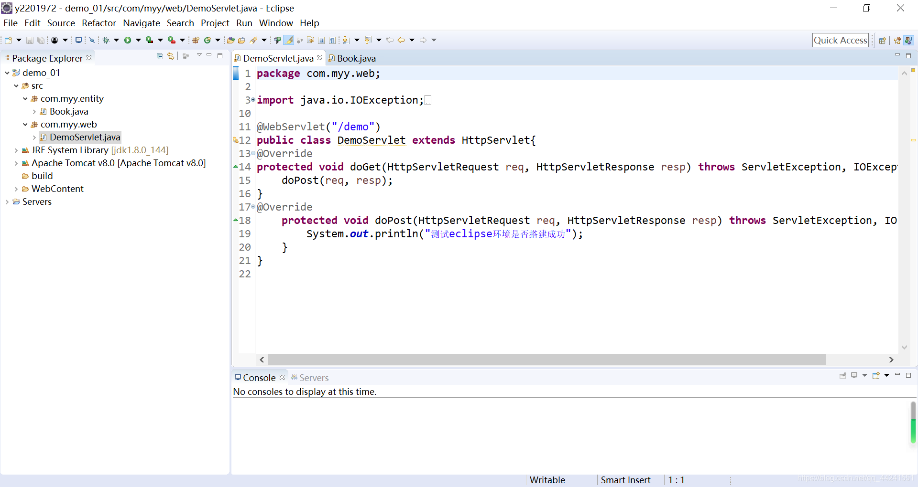Click the editor vertical scroll down arrow

pyautogui.click(x=904, y=347)
